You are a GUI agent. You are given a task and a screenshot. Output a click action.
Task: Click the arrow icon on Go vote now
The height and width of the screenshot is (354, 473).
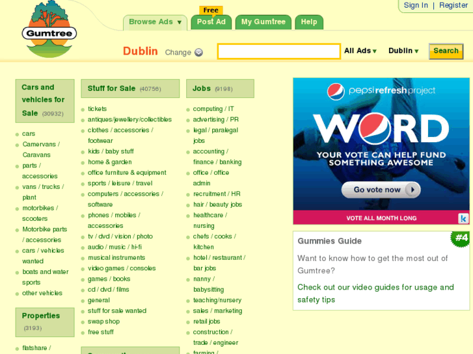pos(412,190)
